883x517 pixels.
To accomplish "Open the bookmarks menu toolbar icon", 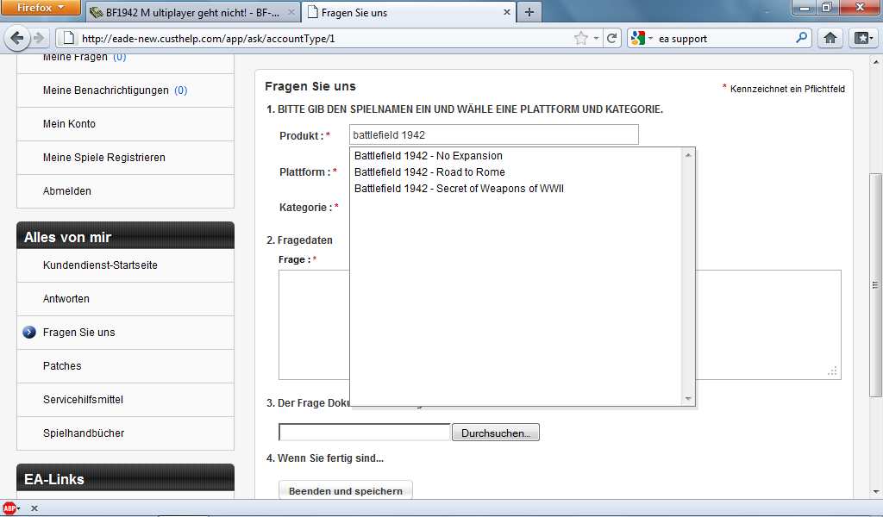I will (863, 38).
